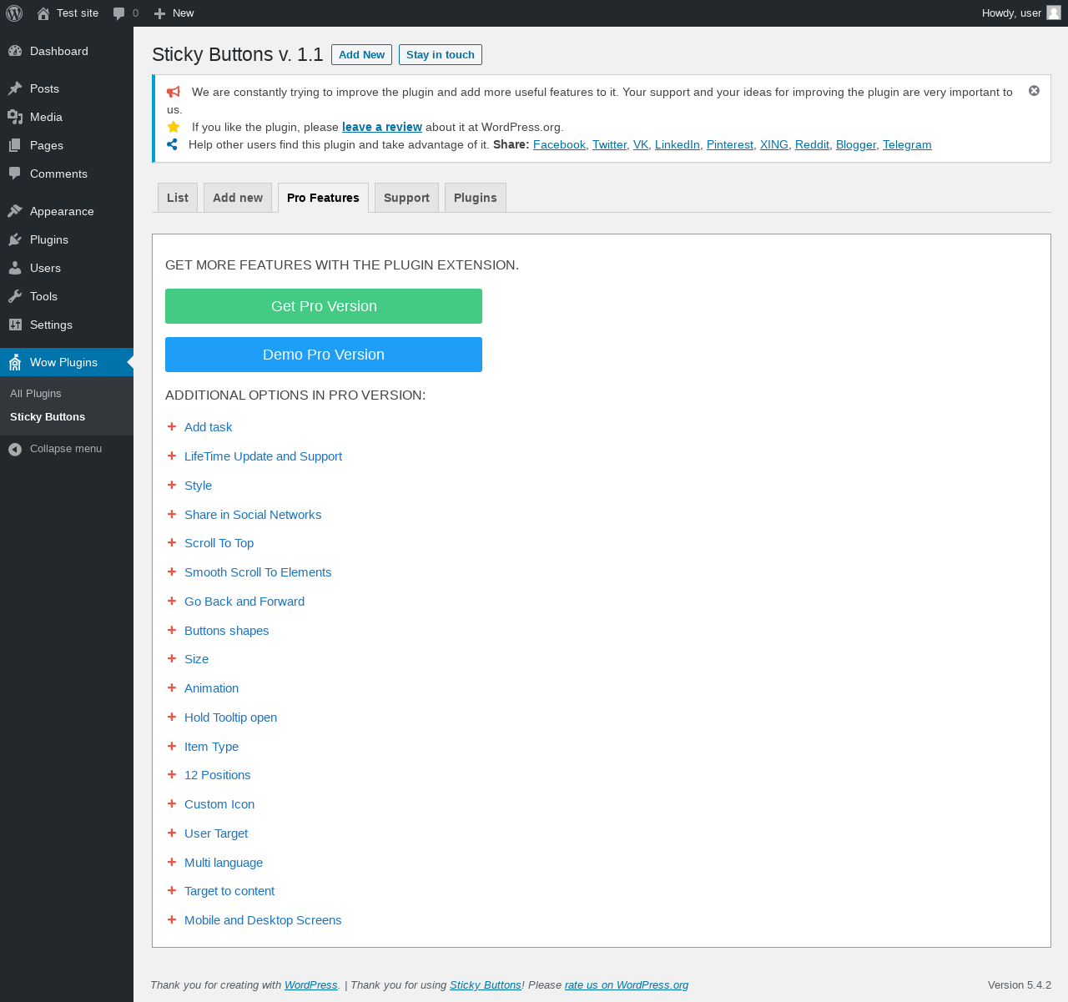Dismiss the notice with the close icon

[1034, 91]
